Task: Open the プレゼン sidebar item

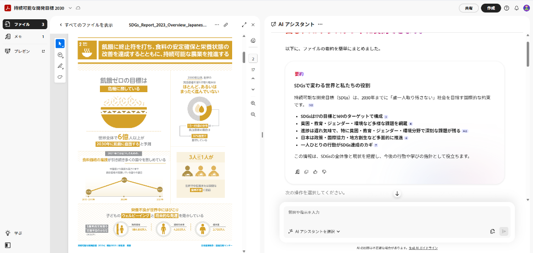Action: (x=25, y=52)
